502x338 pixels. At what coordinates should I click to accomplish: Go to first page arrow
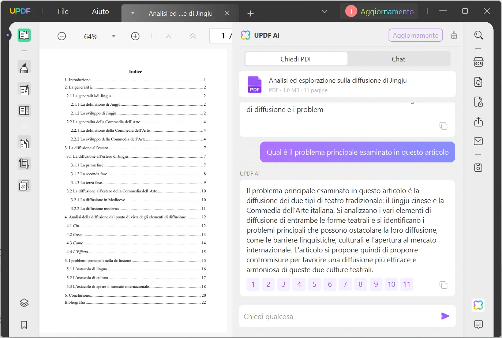(x=169, y=36)
